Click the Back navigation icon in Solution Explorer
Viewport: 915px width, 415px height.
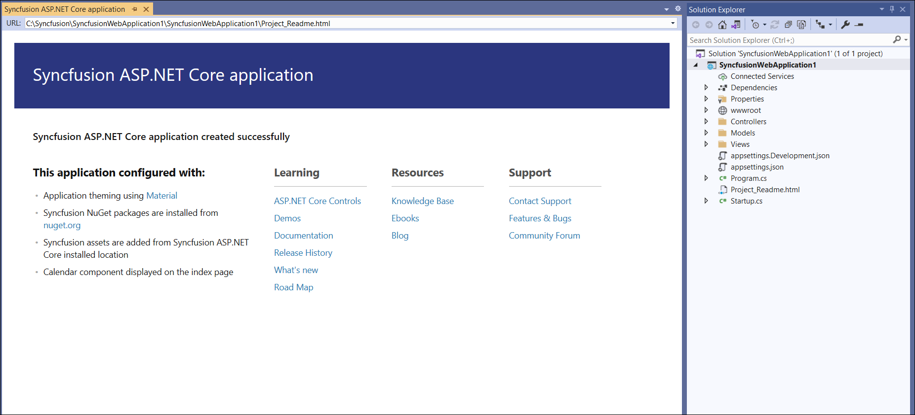pyautogui.click(x=696, y=25)
